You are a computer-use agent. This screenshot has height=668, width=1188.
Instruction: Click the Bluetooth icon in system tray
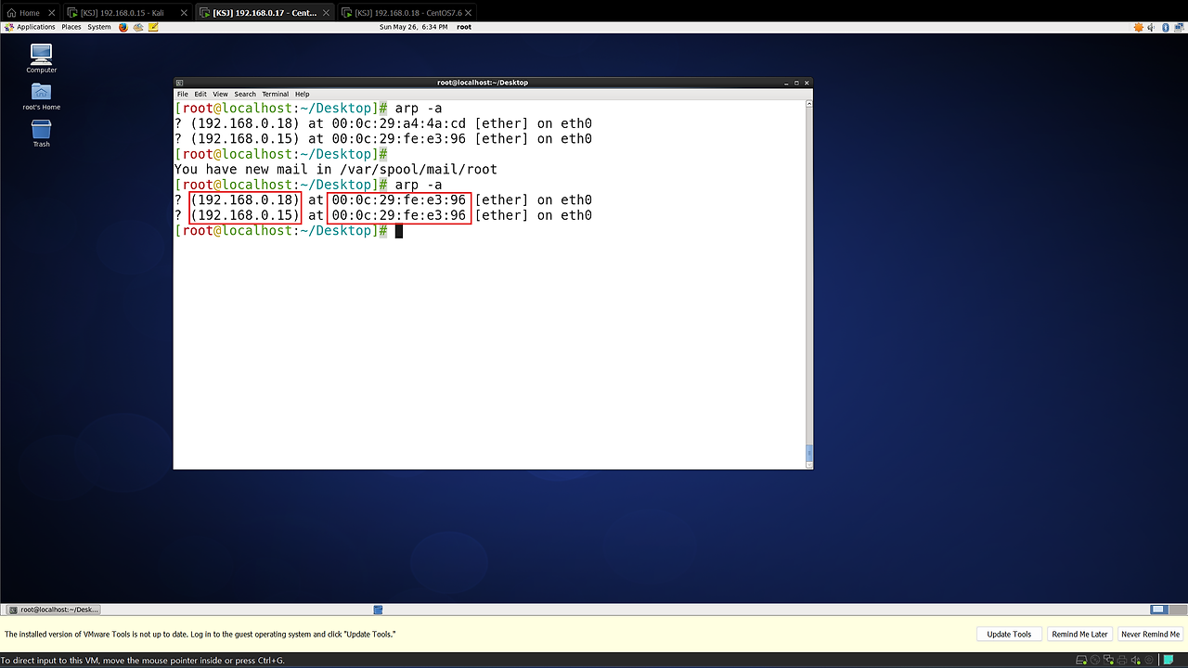click(x=1166, y=27)
